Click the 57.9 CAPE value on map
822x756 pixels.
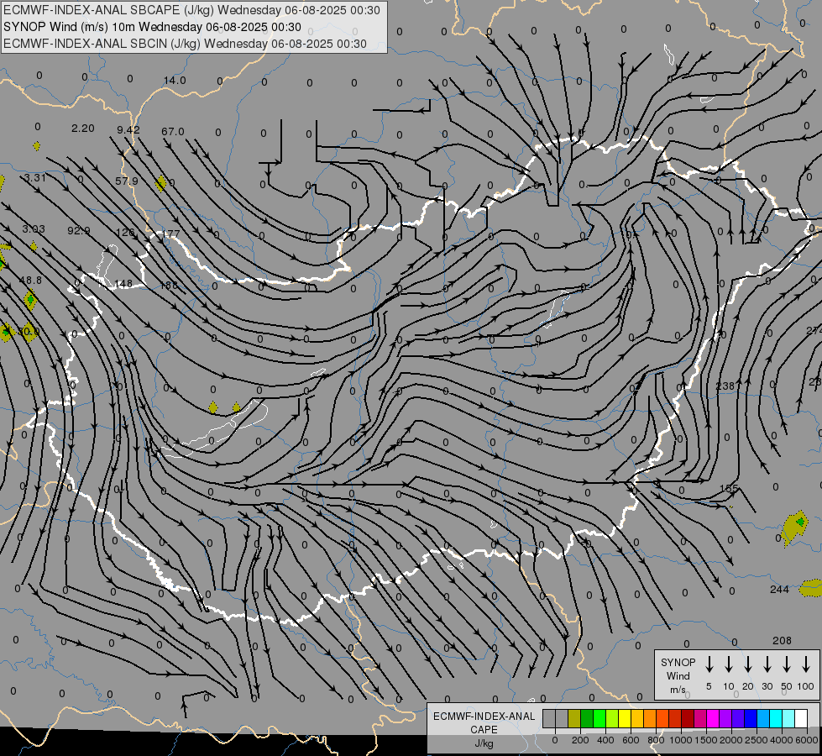(x=126, y=181)
